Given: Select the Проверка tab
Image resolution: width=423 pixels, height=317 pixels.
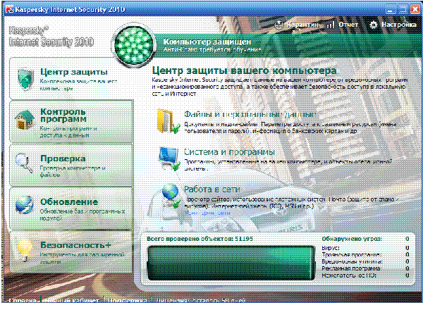Looking at the screenshot, I should [x=71, y=165].
